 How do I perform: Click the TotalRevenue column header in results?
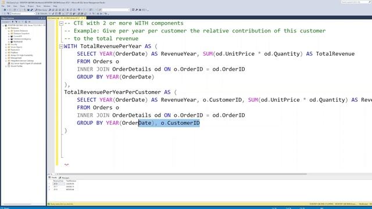coord(71,181)
